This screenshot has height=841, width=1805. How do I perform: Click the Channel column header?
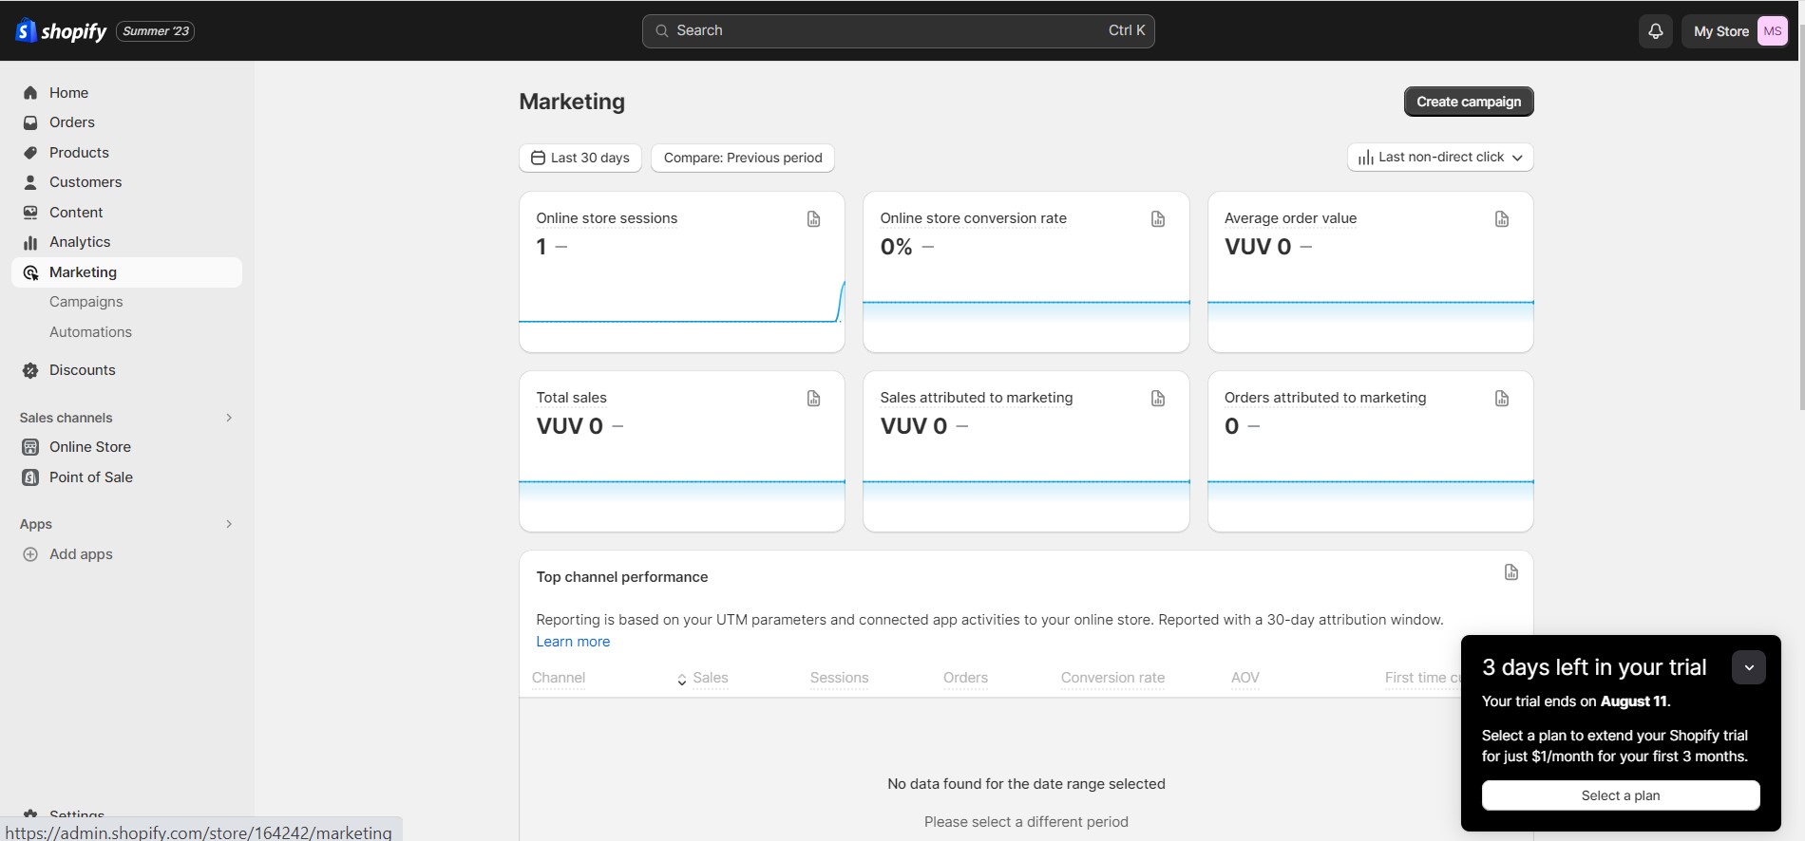pos(559,678)
